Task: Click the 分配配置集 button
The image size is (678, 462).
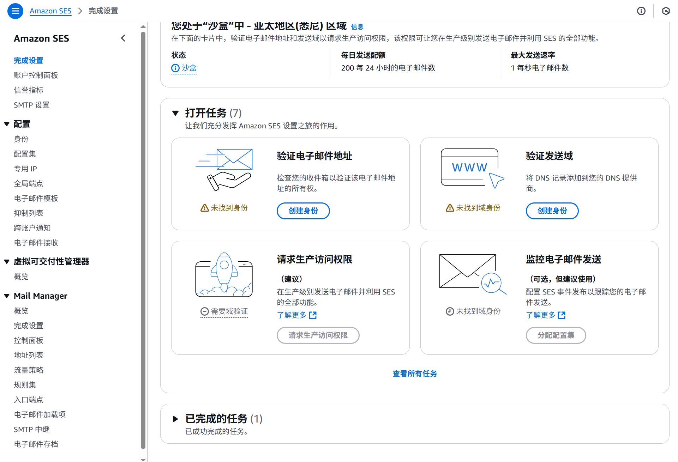Action: pos(556,335)
